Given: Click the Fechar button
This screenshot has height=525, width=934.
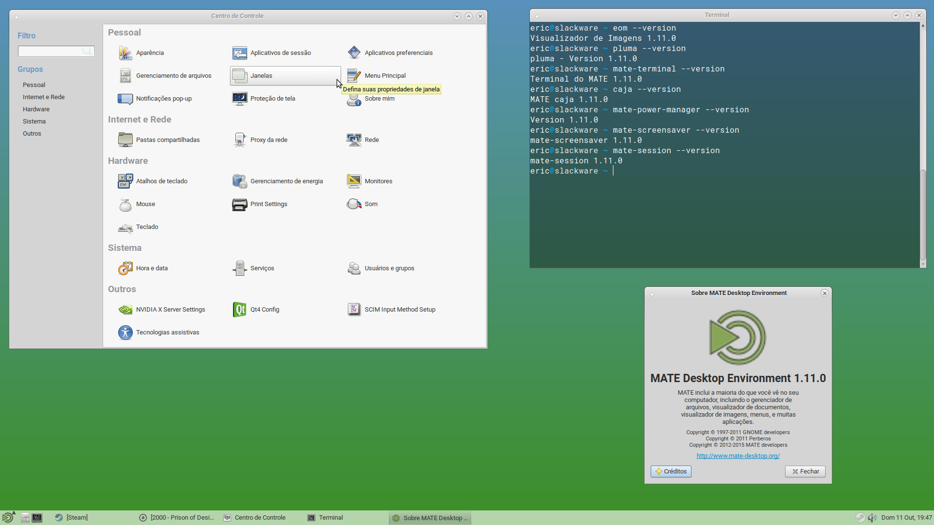Looking at the screenshot, I should 805,472.
